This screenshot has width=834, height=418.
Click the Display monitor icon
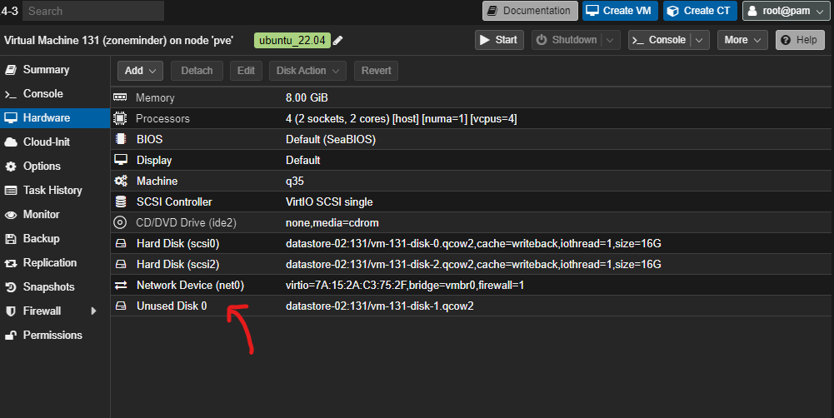[121, 160]
